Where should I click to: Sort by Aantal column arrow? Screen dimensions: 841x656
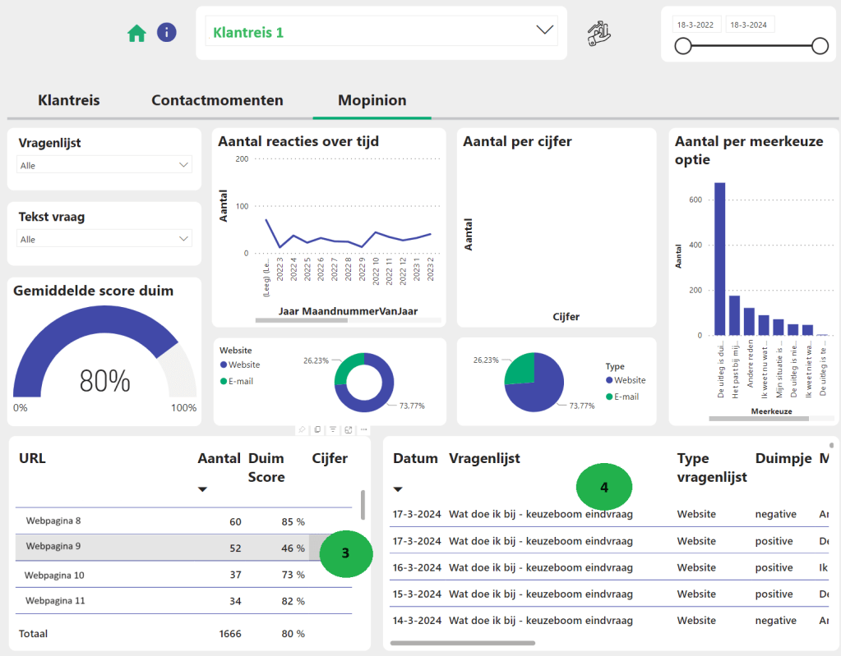pyautogui.click(x=203, y=490)
